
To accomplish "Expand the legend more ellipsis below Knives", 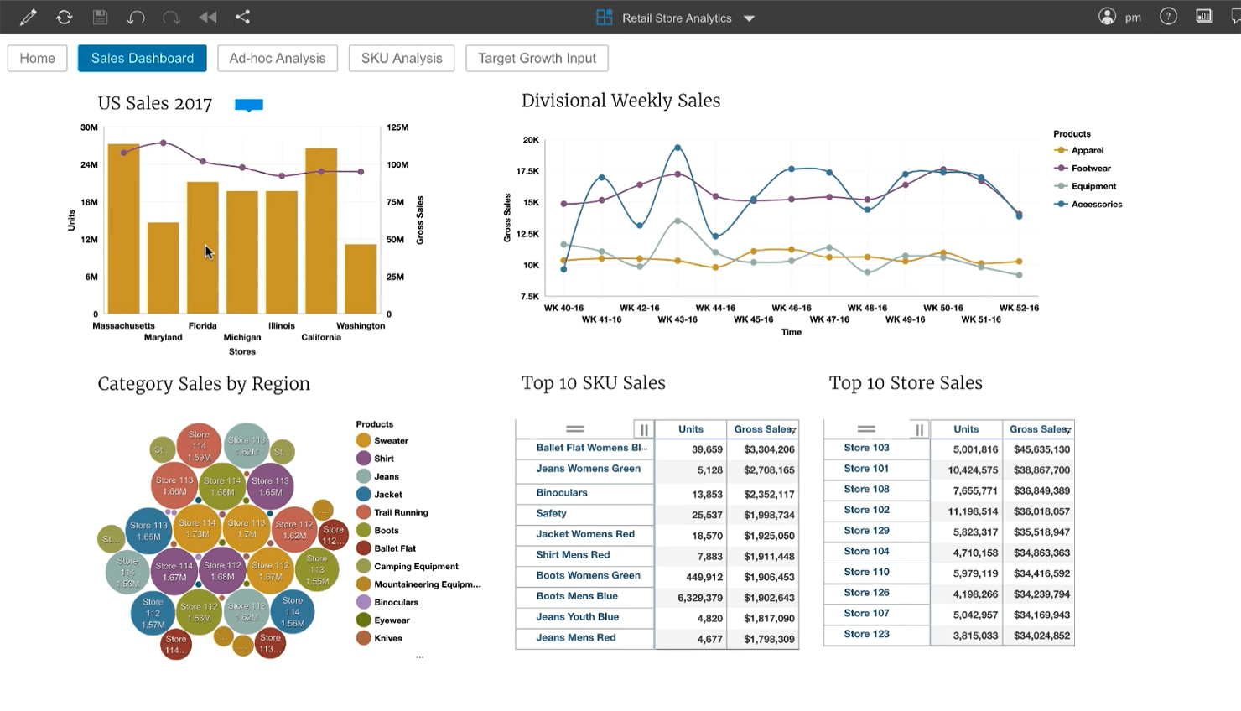I will point(419,657).
